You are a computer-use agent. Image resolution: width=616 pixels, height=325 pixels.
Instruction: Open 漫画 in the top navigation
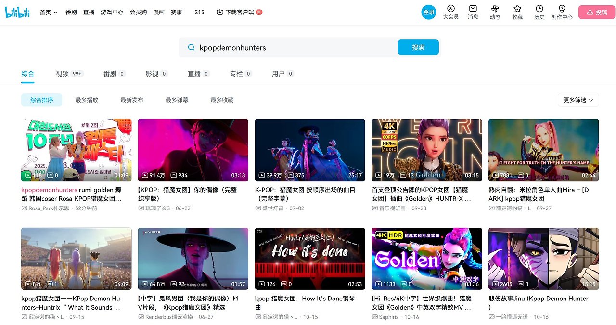[x=159, y=12]
